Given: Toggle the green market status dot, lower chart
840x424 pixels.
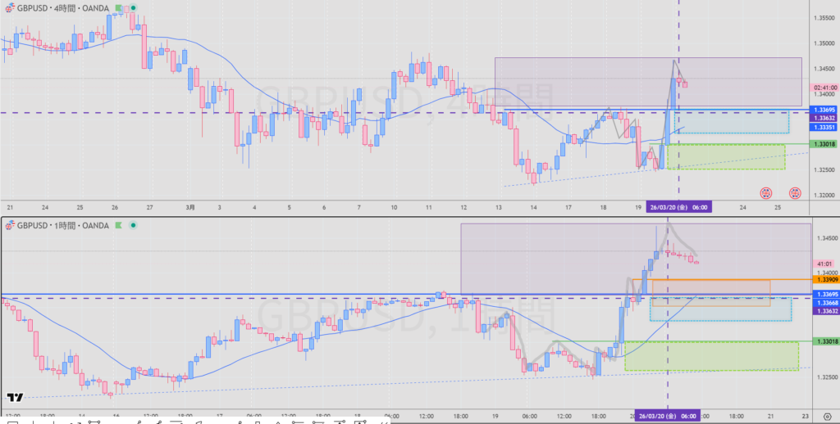Looking at the screenshot, I should coord(133,224).
